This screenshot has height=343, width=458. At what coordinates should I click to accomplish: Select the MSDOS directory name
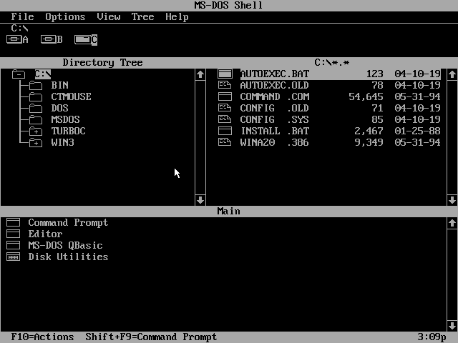[65, 119]
